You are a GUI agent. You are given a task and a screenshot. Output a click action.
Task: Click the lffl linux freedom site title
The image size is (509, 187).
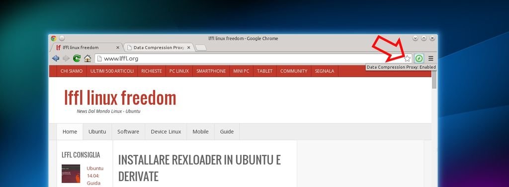120,98
